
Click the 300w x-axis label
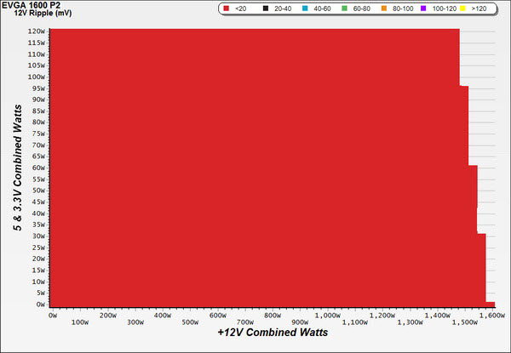[x=135, y=322]
